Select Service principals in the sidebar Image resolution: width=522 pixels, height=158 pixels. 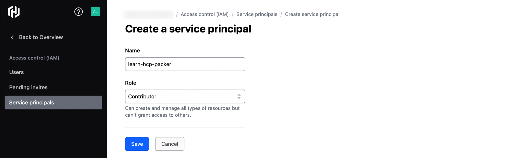point(31,102)
